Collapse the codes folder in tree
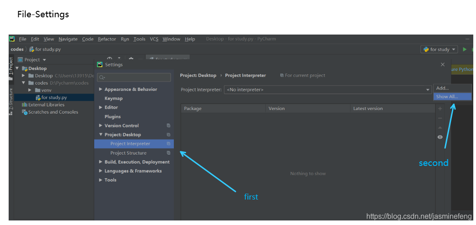 tap(23, 83)
